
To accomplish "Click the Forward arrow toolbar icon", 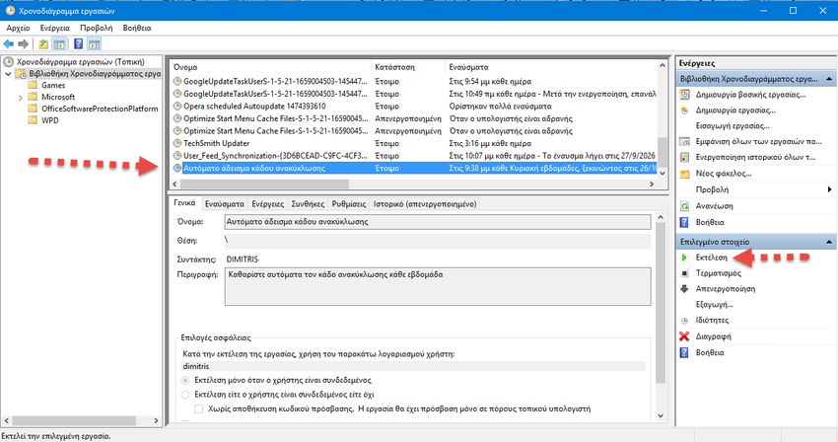I will pos(23,43).
